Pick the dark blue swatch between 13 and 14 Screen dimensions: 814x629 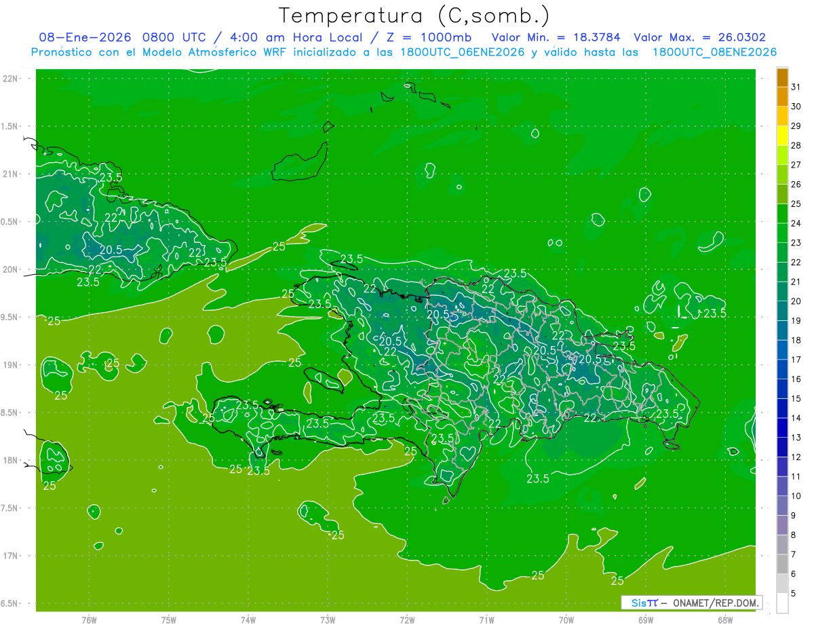pos(782,427)
